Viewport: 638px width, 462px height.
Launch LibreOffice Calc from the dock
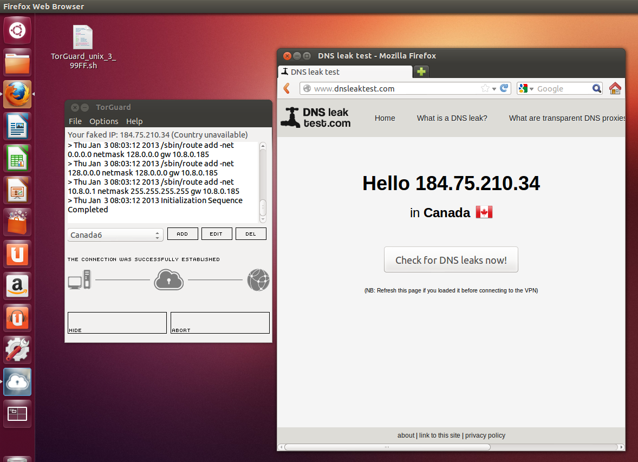(17, 158)
